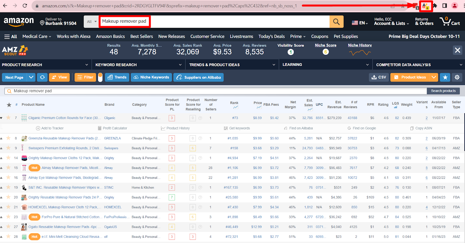Image resolution: width=465 pixels, height=243 pixels.
Task: Click the chart icon under Est. Sales header
Action: (x=310, y=109)
